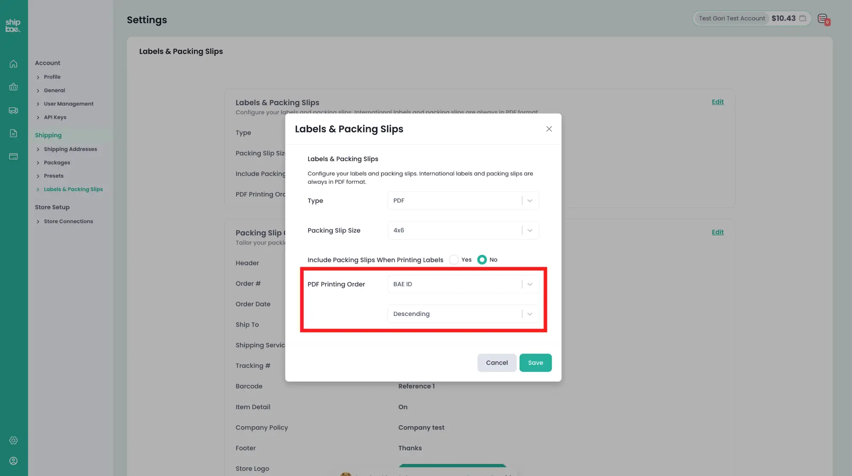Screen dimensions: 852x476
Task: Select Yes for Include Packing Slips
Action: [x=454, y=260]
